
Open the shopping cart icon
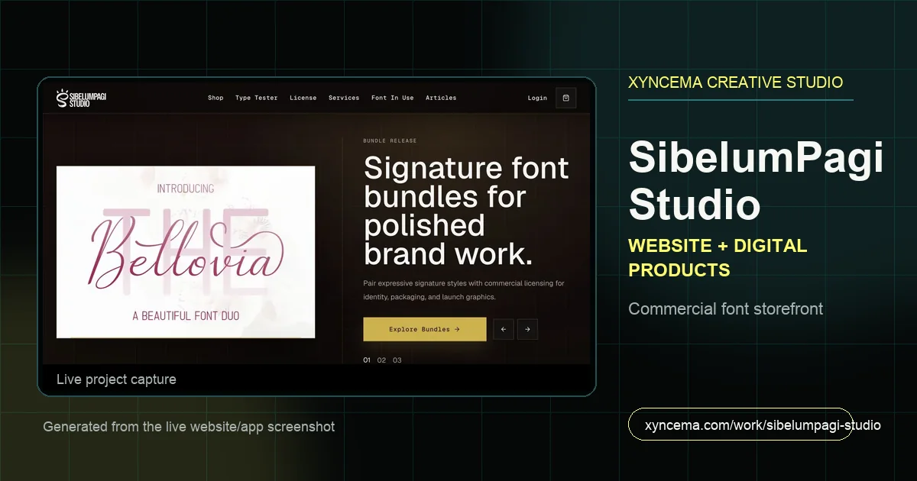565,98
